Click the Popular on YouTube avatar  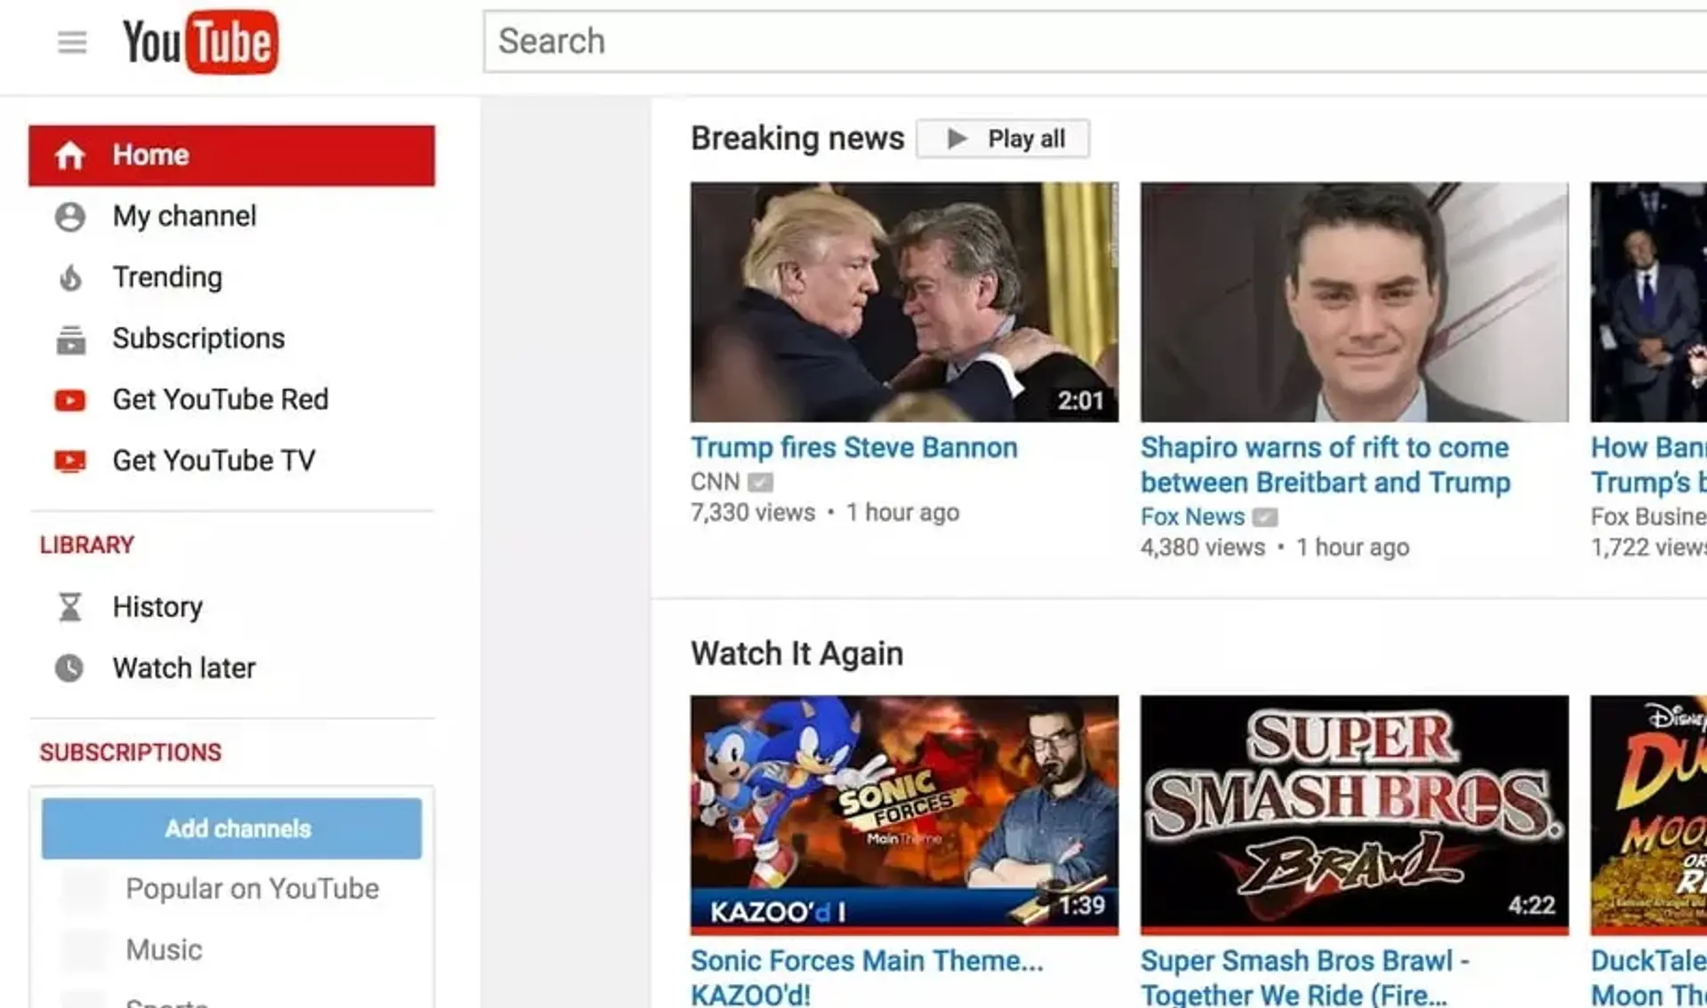pos(84,890)
